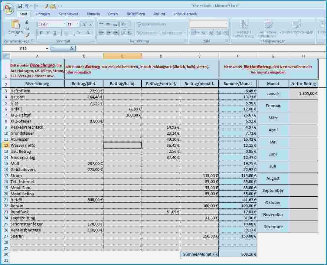Open Zellenformatvorlagen gallery
The height and width of the screenshot is (265, 327).
pyautogui.click(x=296, y=27)
